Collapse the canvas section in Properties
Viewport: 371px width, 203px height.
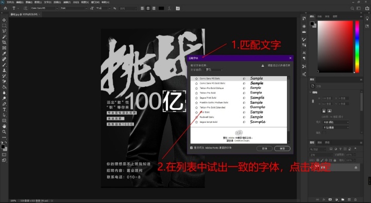coord(311,93)
